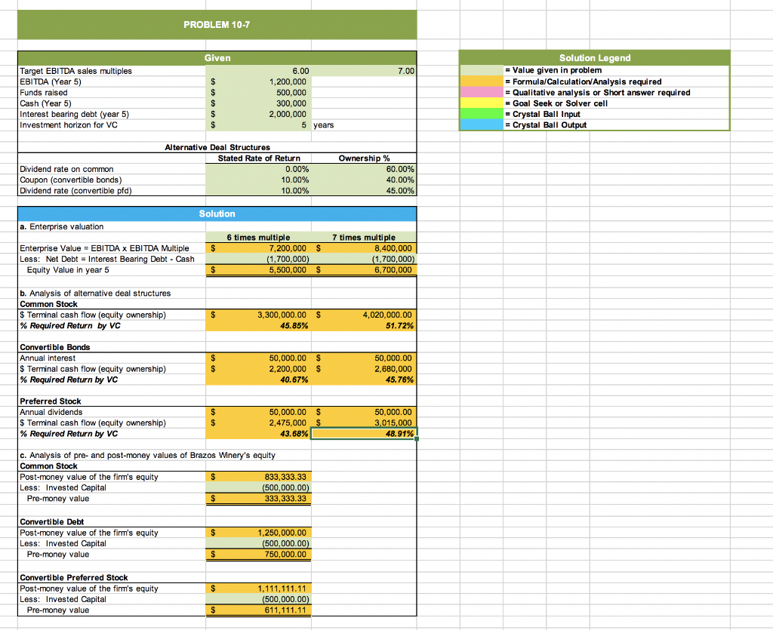
Task: Click the Given section header
Action: pos(215,58)
